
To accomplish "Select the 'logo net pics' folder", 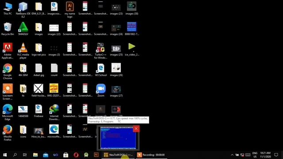I will [38, 49].
